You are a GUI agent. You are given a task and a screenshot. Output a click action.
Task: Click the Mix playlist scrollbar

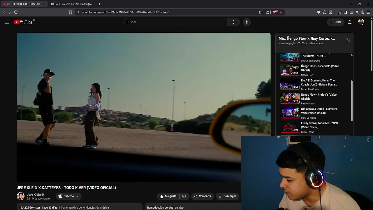[x=351, y=101]
